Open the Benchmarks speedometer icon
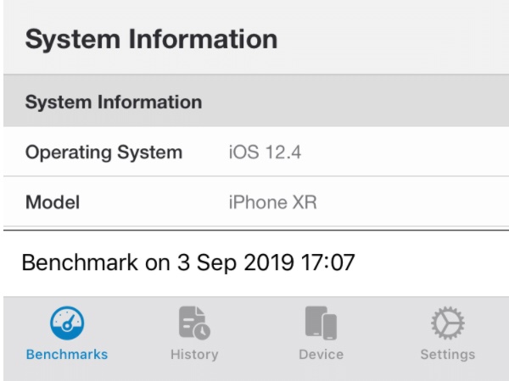 click(66, 323)
